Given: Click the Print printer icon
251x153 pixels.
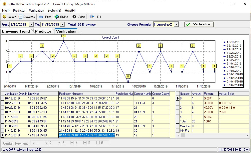Looking at the screenshot, I should [41, 17].
